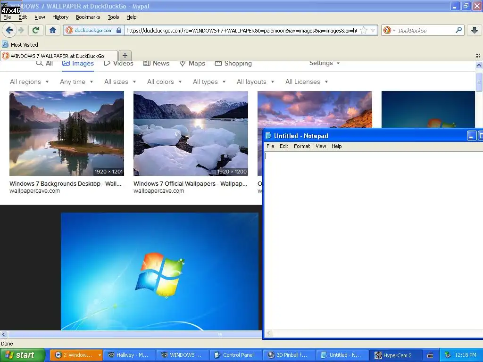Select the WINDOWS 7 WALLPAPER browser tab
Screen dimensions: 483x362
click(x=59, y=56)
